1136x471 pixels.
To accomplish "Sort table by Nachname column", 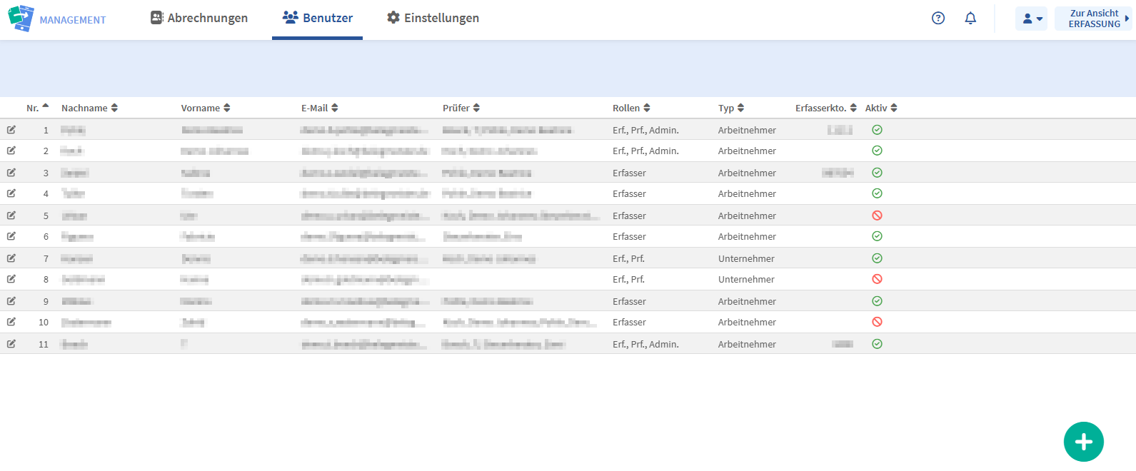I will (x=89, y=108).
